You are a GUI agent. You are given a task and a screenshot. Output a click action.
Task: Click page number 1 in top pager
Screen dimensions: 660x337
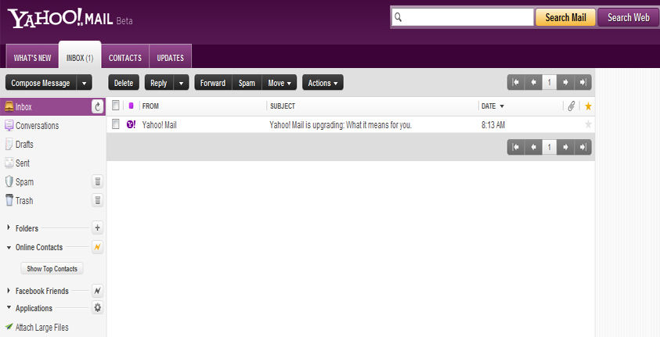(x=550, y=82)
